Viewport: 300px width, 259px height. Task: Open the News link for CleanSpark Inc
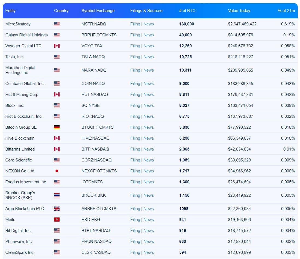click(x=148, y=252)
